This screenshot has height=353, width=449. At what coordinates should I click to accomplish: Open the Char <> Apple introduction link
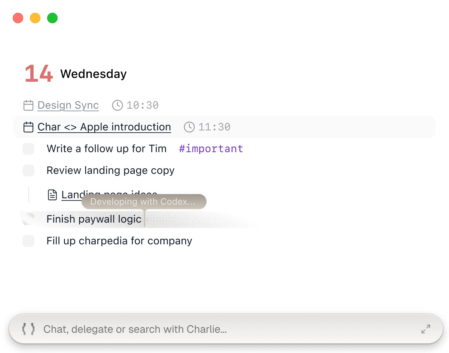(104, 127)
